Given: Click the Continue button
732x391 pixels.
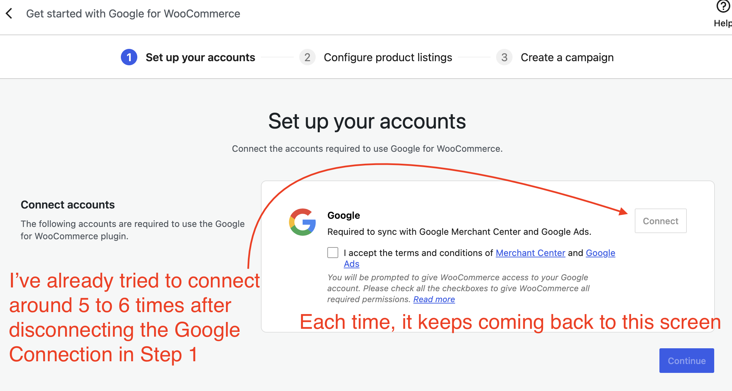Looking at the screenshot, I should pos(686,361).
